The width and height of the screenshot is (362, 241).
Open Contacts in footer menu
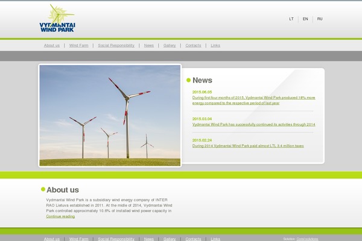(x=193, y=239)
